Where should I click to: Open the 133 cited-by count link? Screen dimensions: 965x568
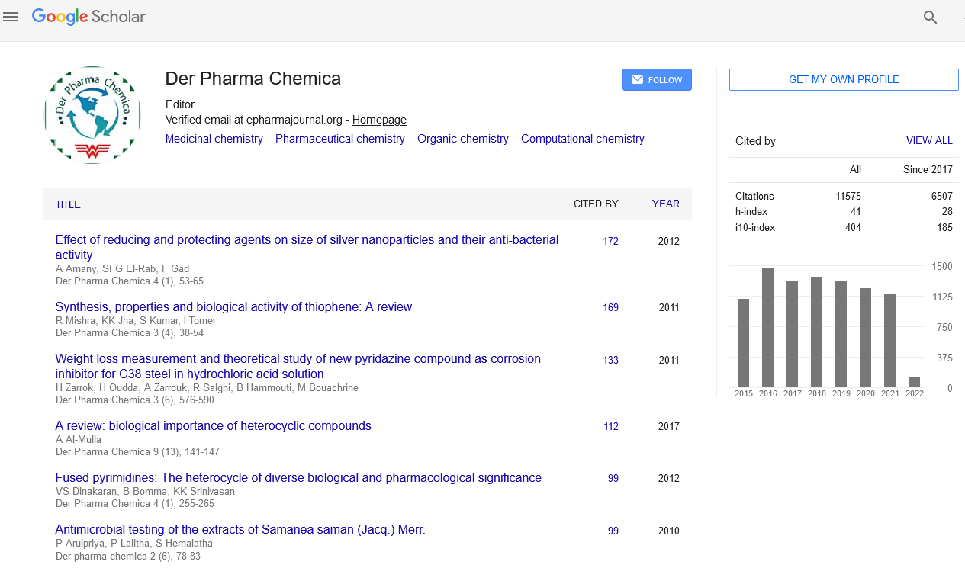coord(610,360)
